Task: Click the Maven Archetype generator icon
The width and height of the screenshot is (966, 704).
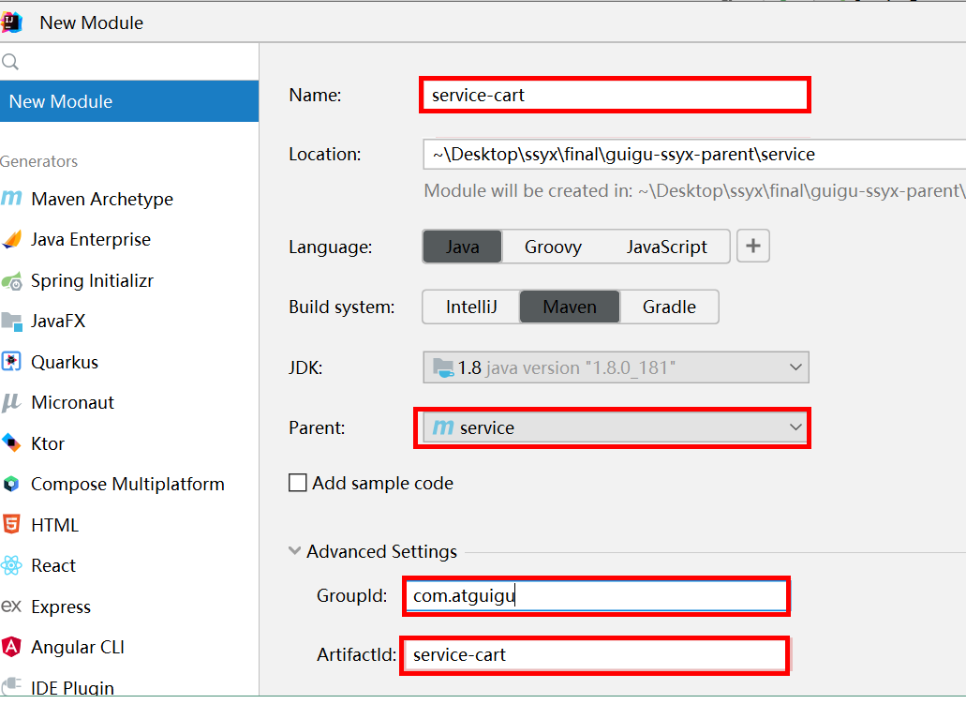Action: point(11,199)
